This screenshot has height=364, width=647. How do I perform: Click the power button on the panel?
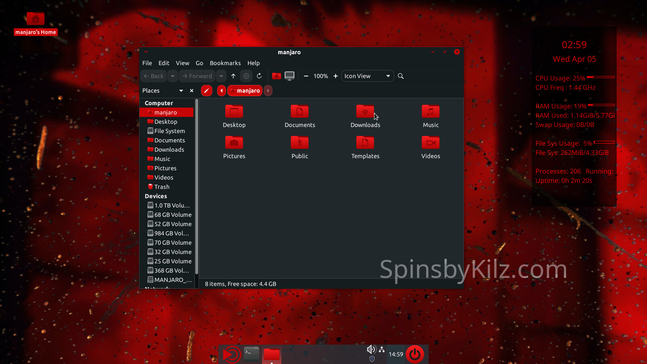[x=414, y=354]
